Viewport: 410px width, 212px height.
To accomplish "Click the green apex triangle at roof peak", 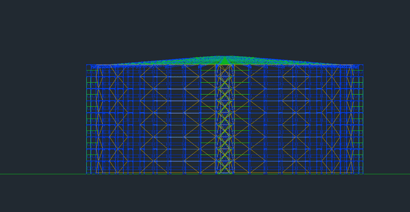I will pyautogui.click(x=224, y=61).
